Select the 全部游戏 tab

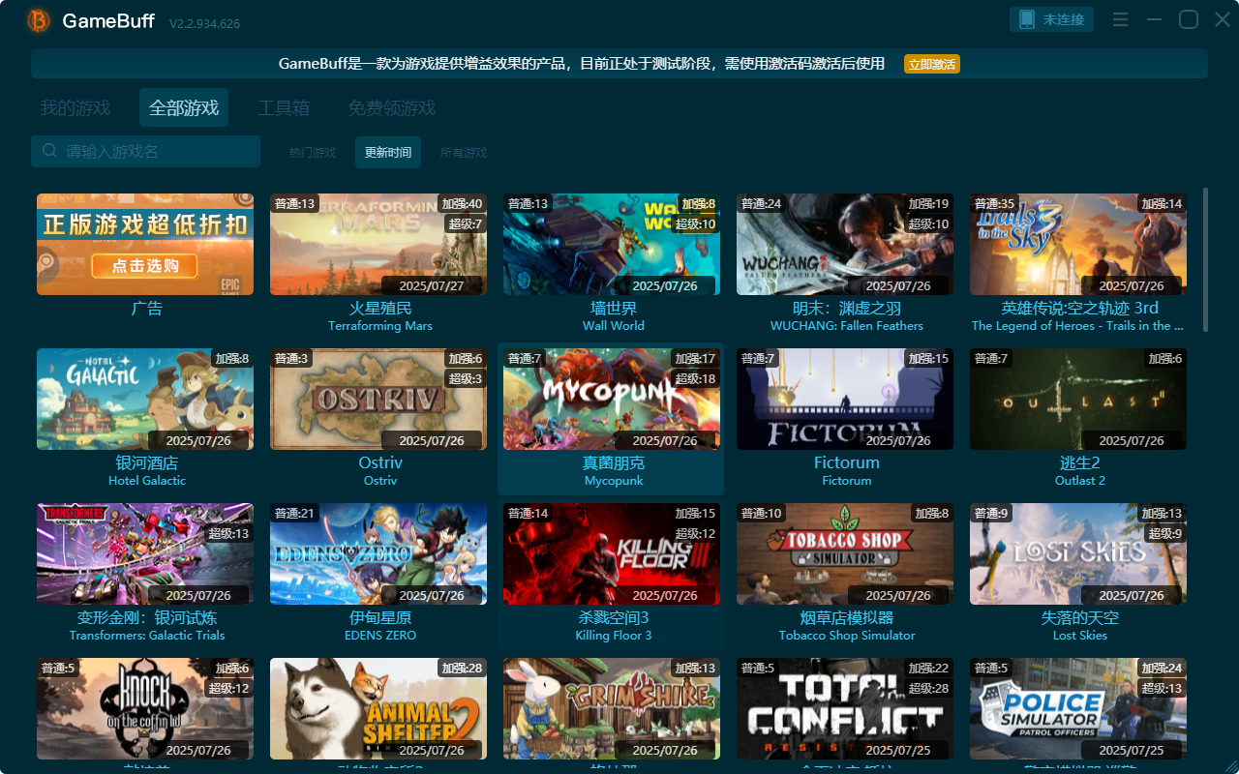coord(184,107)
